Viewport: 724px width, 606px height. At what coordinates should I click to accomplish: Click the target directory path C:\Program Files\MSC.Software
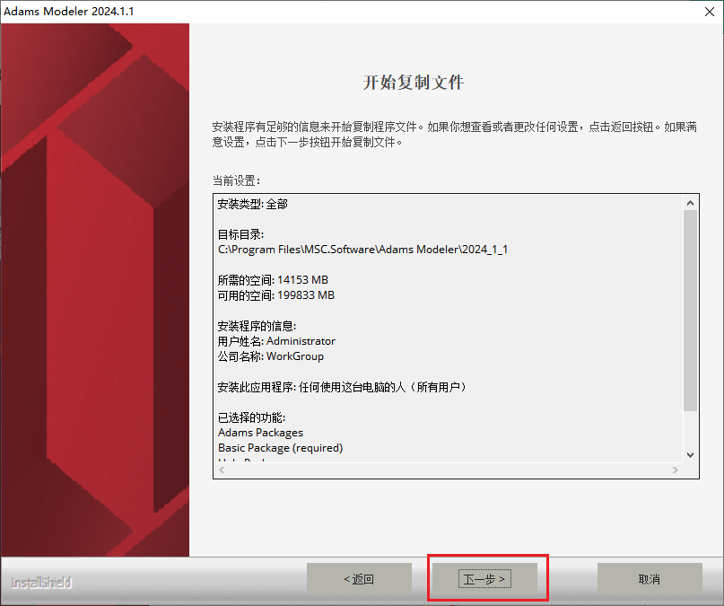(x=362, y=250)
